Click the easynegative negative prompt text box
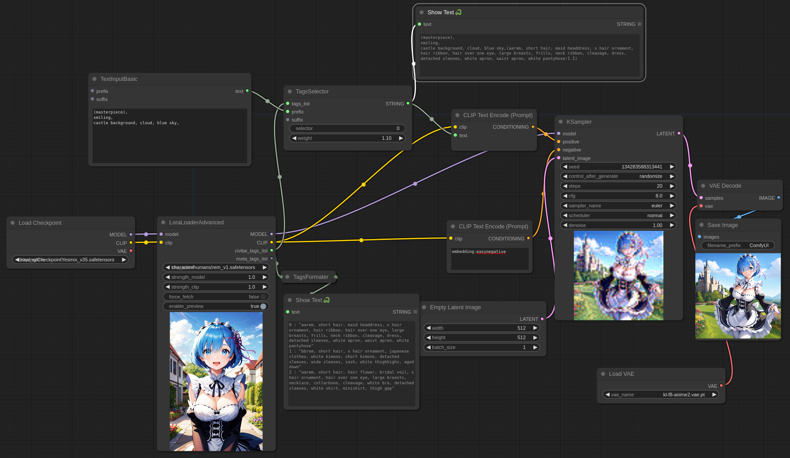 pos(489,259)
